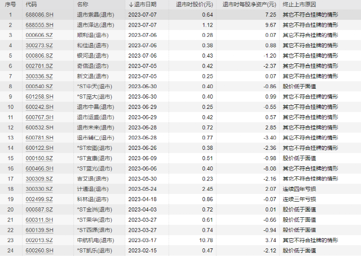Screen dimensions: 361x256
Task: Select the 002781.SZ code link
Action: pyautogui.click(x=39, y=66)
